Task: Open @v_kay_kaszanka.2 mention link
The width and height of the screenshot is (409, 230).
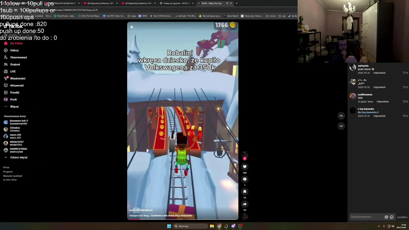Action: click(x=368, y=112)
